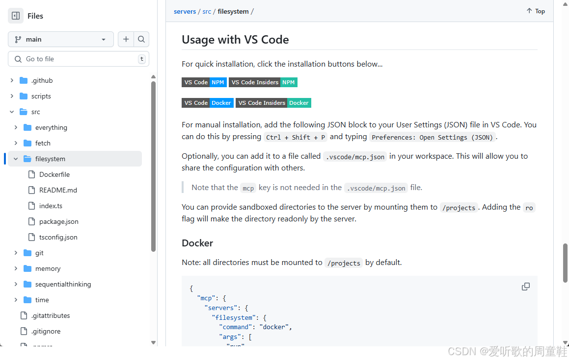Collapse the filesystem folder chevron
569x361 pixels.
click(16, 159)
